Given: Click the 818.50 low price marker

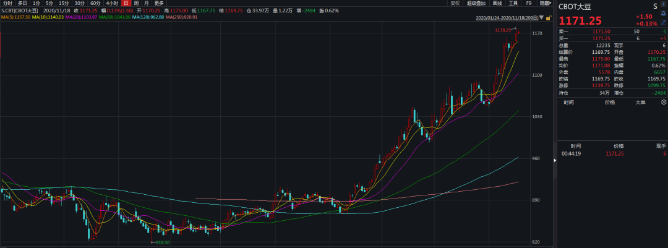Looking at the screenshot, I should tap(163, 242).
